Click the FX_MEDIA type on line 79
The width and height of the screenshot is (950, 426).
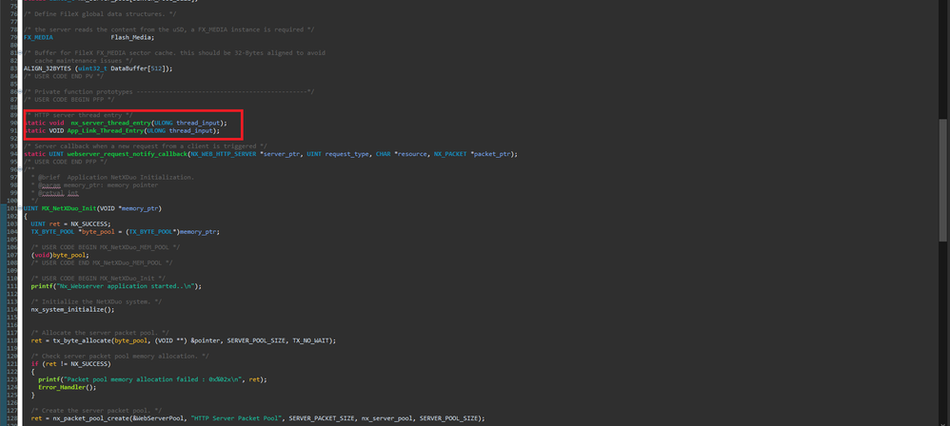[x=38, y=37]
